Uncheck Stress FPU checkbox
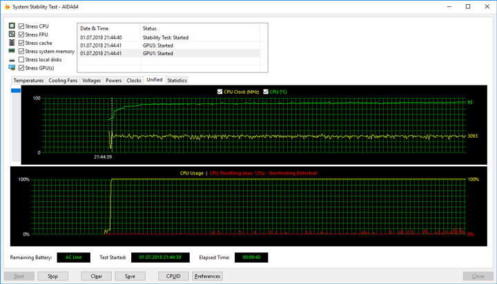The image size is (497, 284). (21, 34)
